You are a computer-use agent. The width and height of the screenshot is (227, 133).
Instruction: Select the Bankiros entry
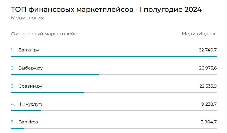28,122
